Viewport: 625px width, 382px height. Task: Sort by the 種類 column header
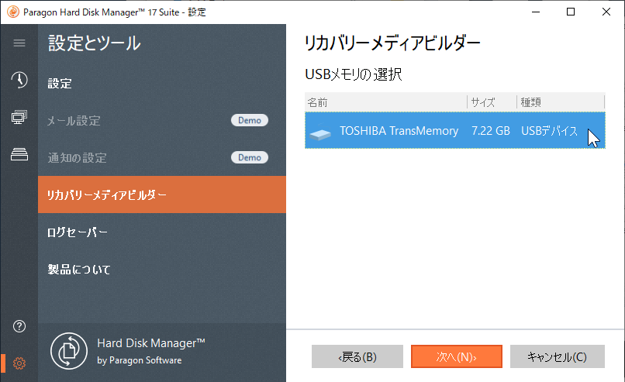[560, 102]
